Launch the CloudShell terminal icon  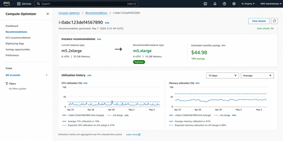pyautogui.click(x=205, y=4)
